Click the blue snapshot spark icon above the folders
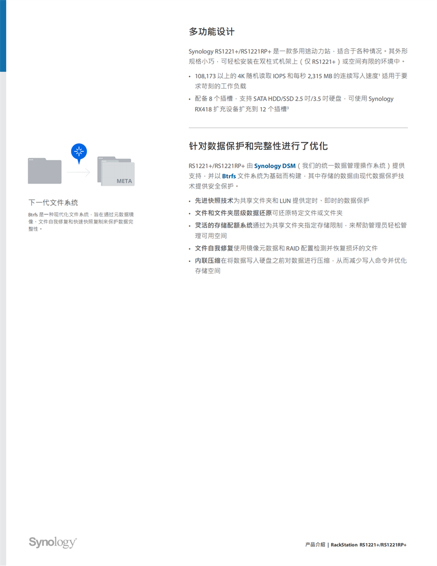The image size is (437, 566). coord(79,150)
